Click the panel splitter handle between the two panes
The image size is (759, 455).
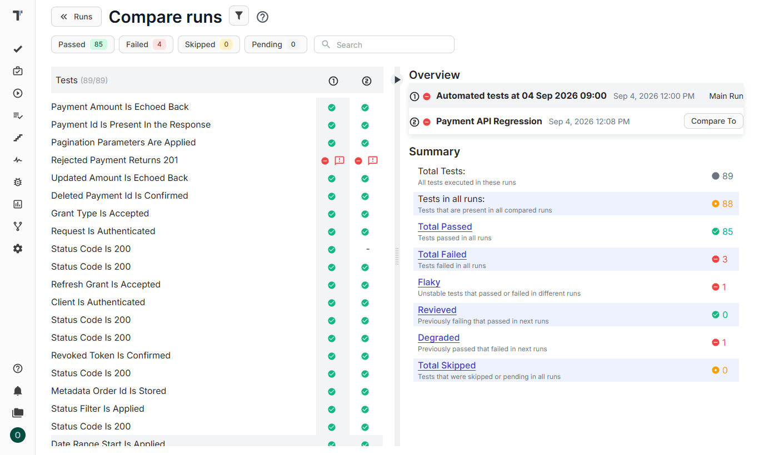(397, 256)
